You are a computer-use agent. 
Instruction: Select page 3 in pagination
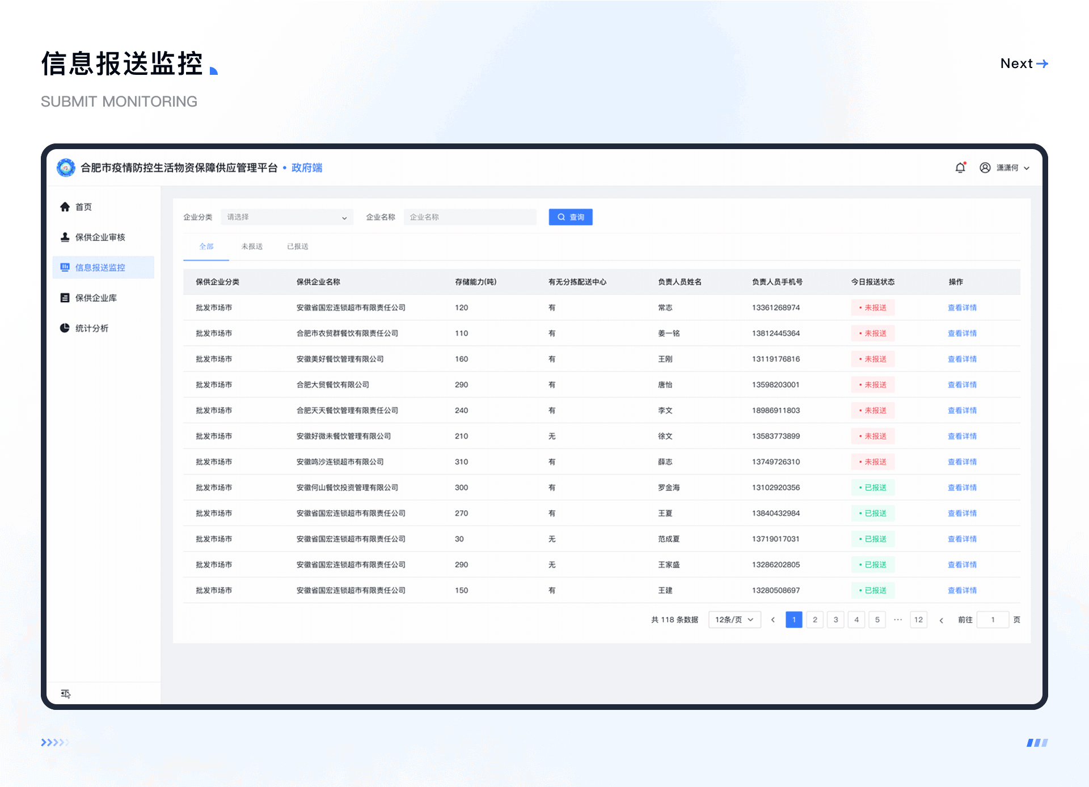click(835, 620)
